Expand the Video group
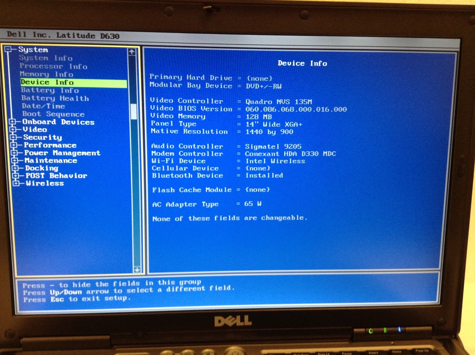The image size is (475, 355). [x=13, y=130]
